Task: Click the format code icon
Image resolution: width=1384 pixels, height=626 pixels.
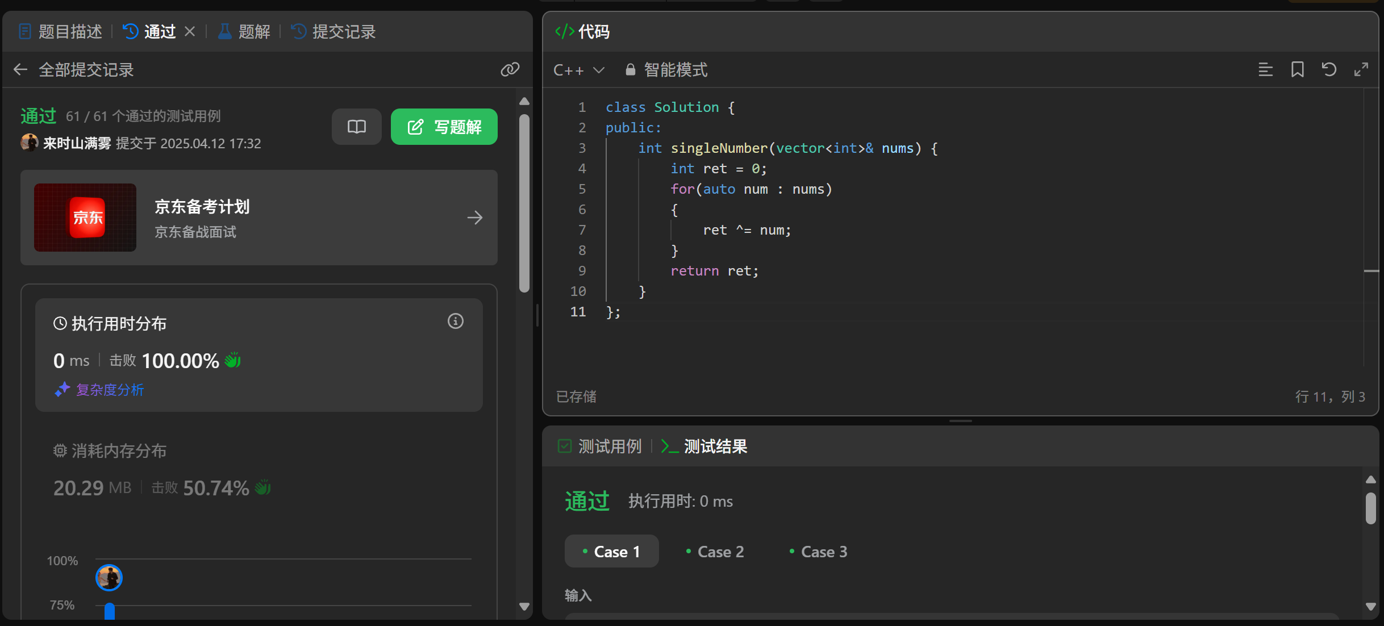Action: tap(1265, 69)
